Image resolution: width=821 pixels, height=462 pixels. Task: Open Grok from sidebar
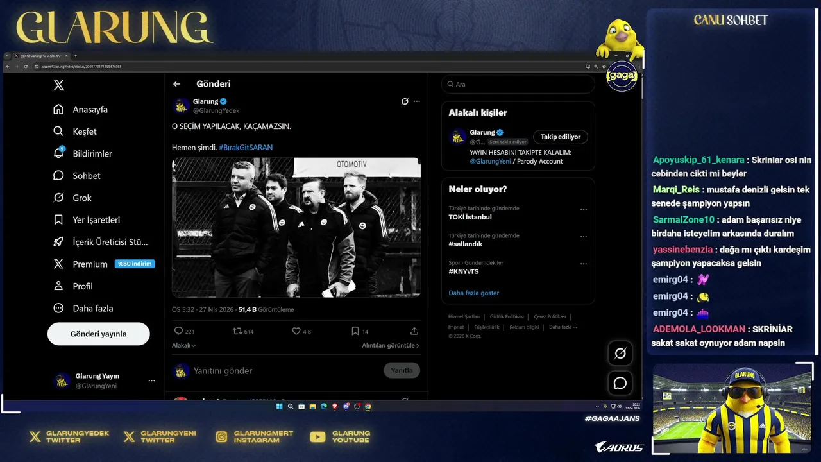click(x=72, y=198)
